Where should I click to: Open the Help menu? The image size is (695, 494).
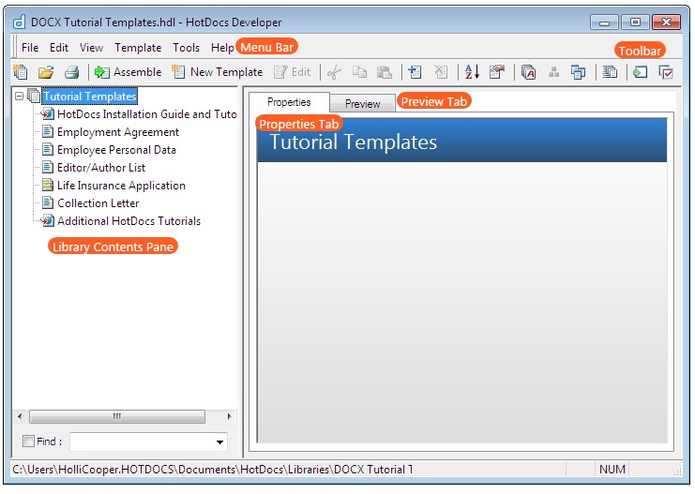point(222,48)
